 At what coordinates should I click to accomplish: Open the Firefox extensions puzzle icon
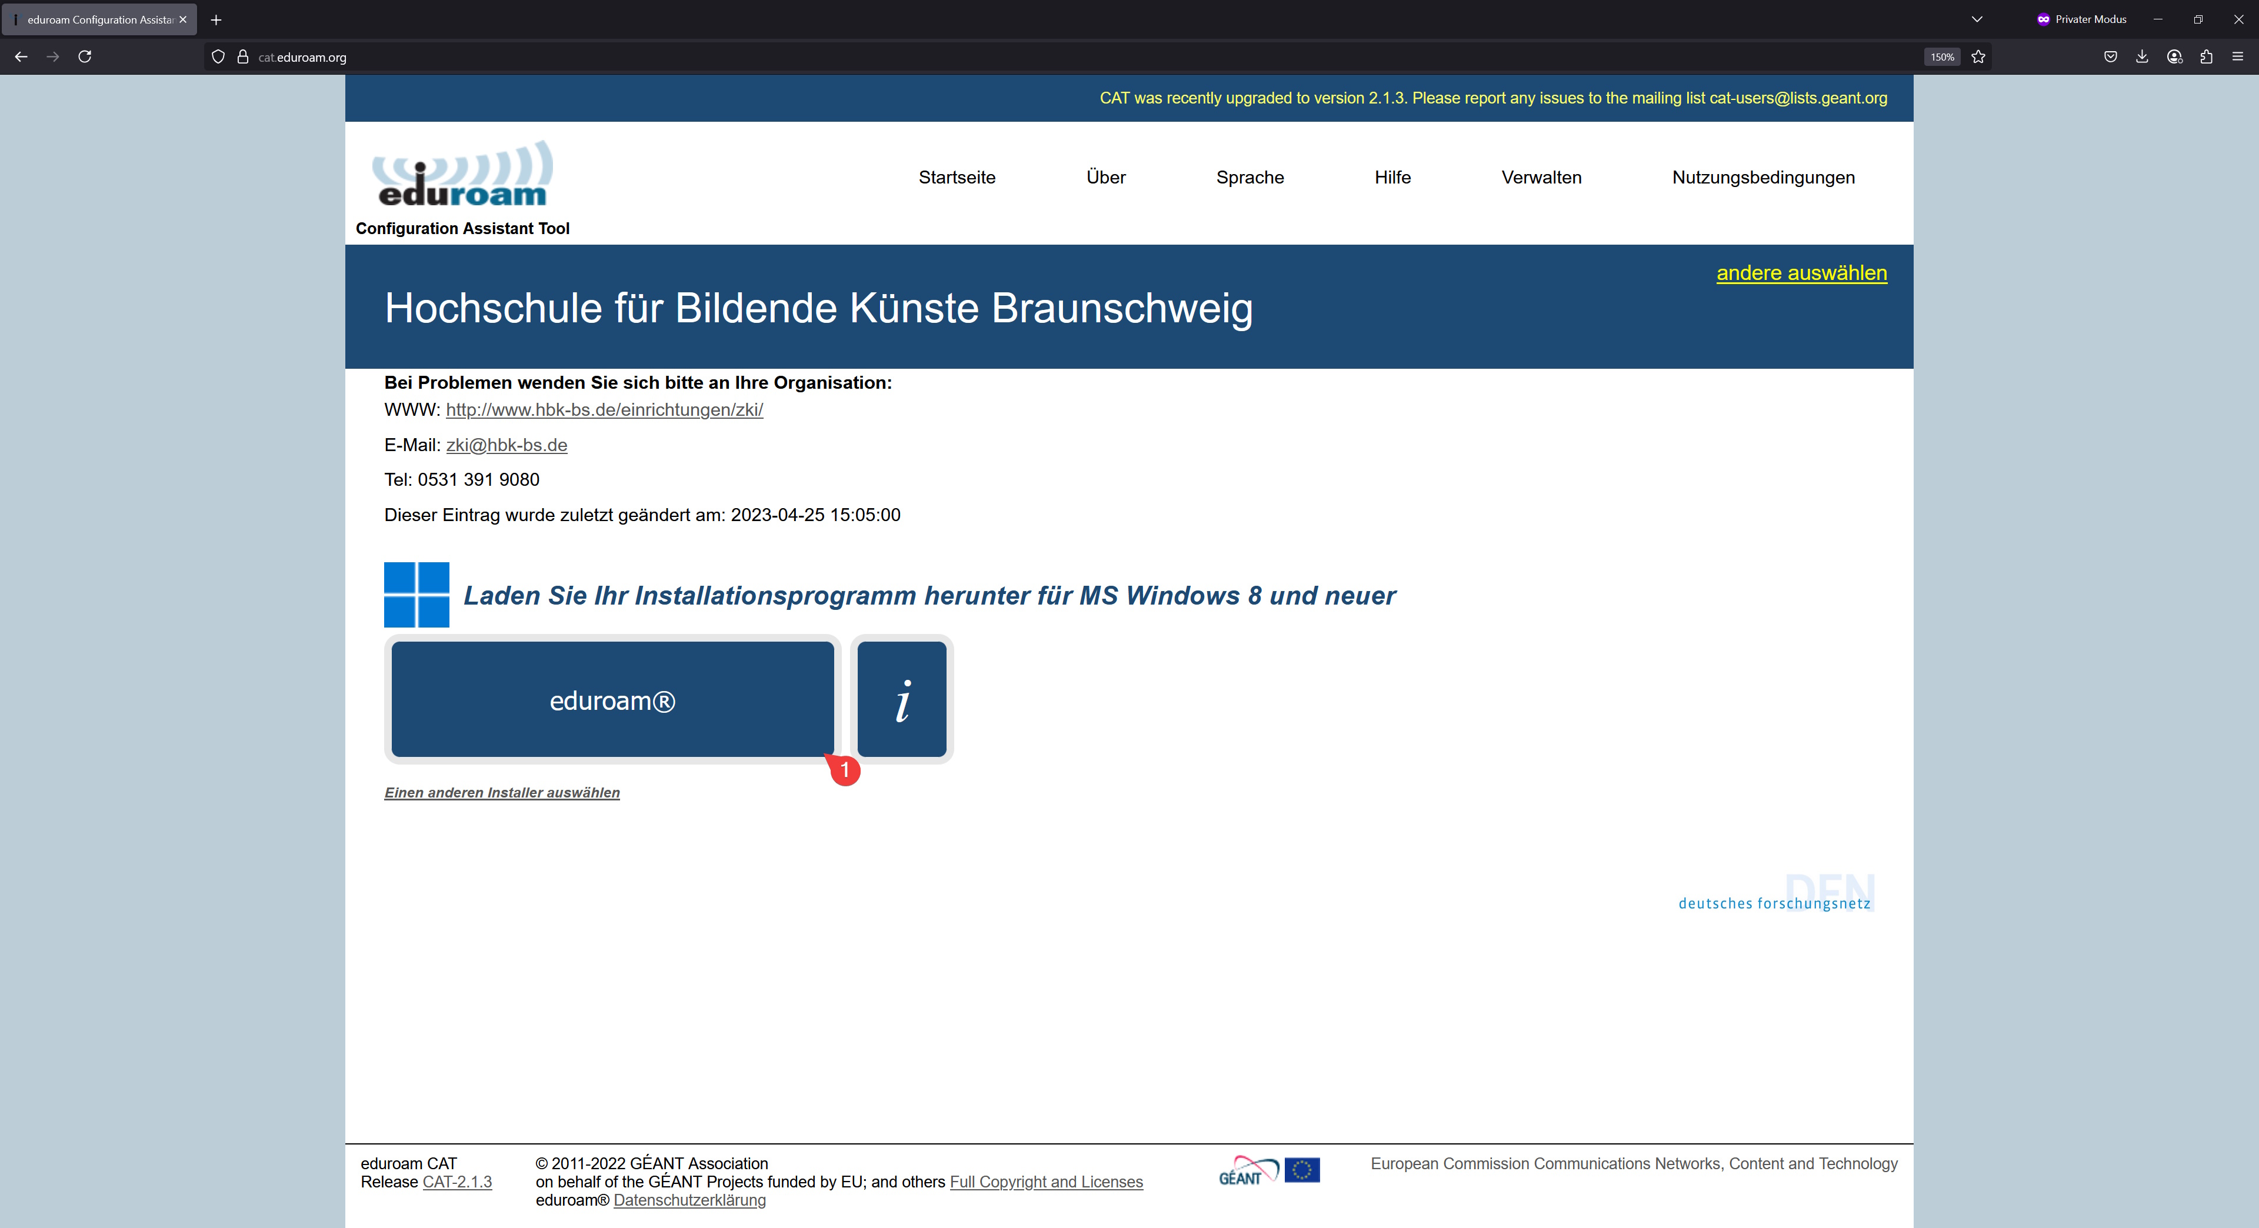[x=2207, y=57]
